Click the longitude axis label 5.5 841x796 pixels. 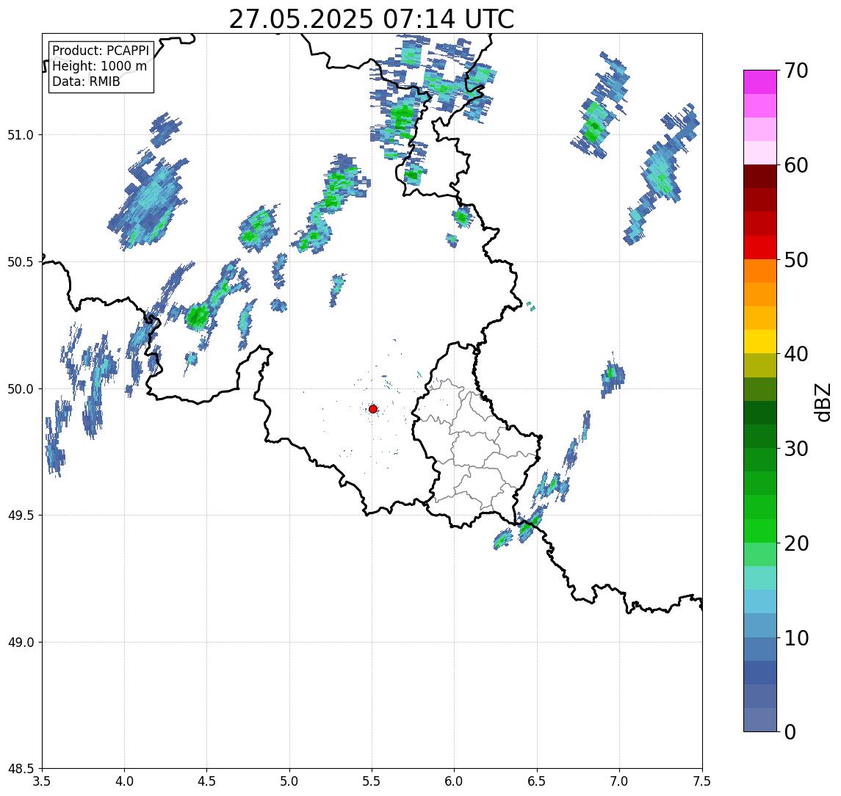pos(372,781)
